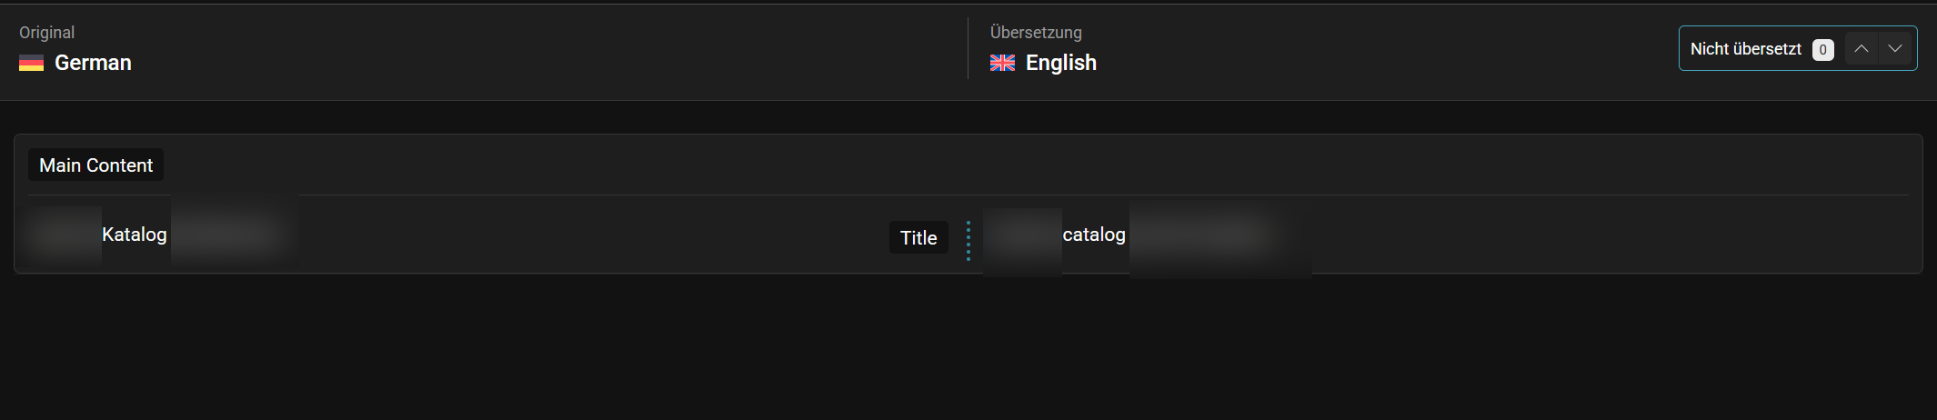Click blurred text after 'Katalog' in original

point(235,233)
